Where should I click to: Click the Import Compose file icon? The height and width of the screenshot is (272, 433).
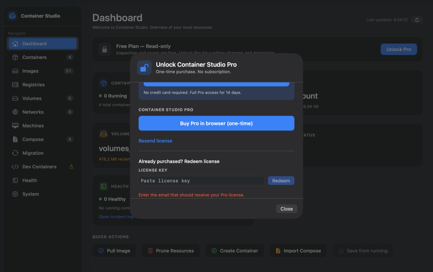(278, 251)
